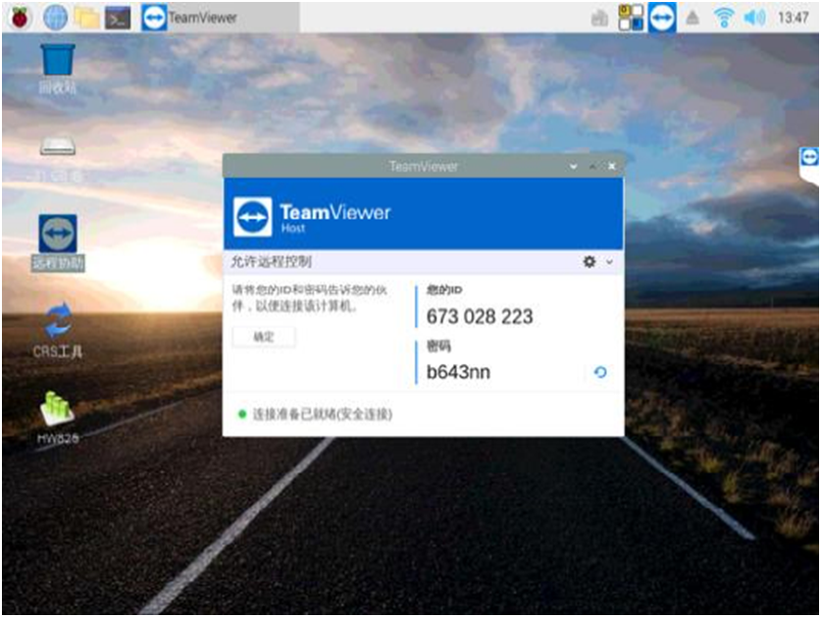821x617 pixels.
Task: Launch the CRS工具 desktop shortcut
Action: tap(58, 326)
